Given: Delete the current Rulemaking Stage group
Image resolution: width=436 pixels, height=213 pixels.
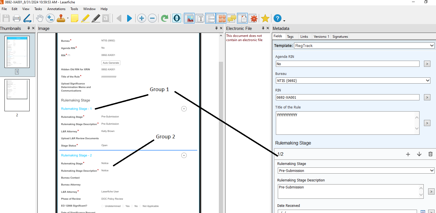Looking at the screenshot, I should pyautogui.click(x=430, y=154).
